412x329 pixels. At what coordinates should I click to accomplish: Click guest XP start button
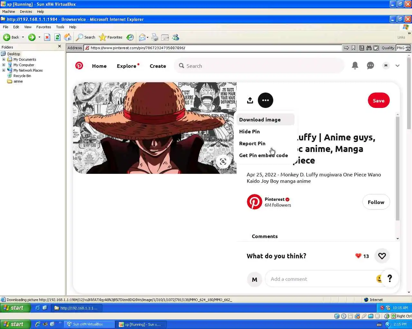click(x=15, y=308)
